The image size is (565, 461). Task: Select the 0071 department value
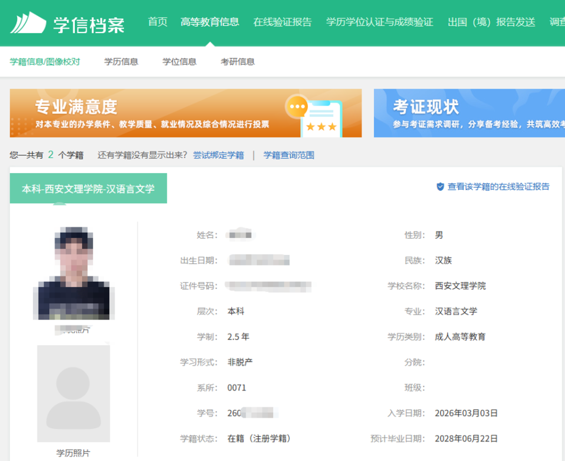point(237,388)
